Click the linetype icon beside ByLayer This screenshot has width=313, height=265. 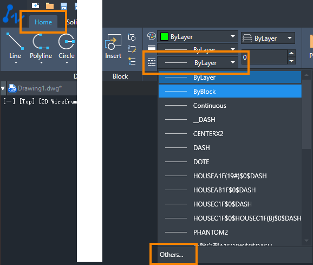(x=152, y=62)
